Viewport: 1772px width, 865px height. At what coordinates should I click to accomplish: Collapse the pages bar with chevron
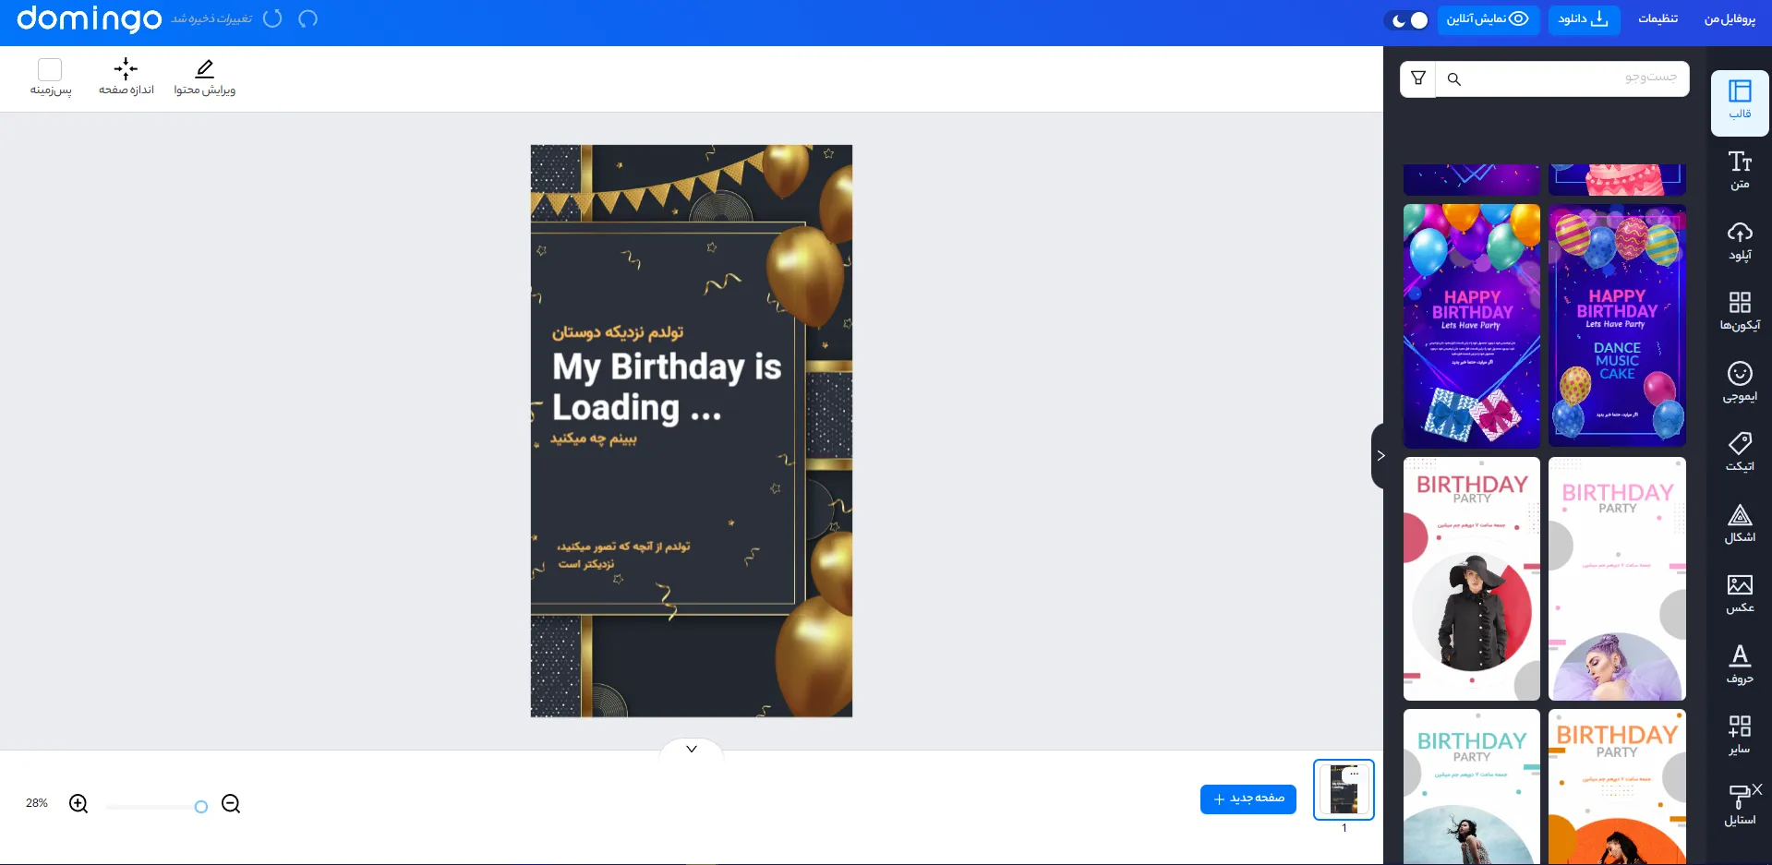(692, 749)
